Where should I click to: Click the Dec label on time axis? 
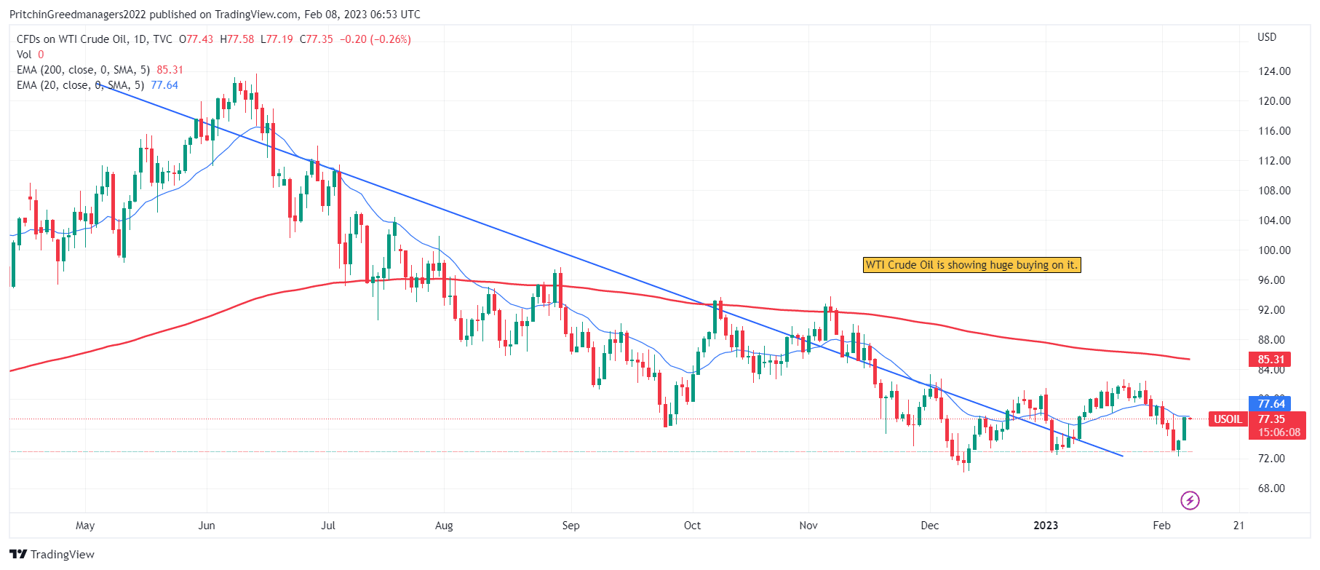pos(929,525)
